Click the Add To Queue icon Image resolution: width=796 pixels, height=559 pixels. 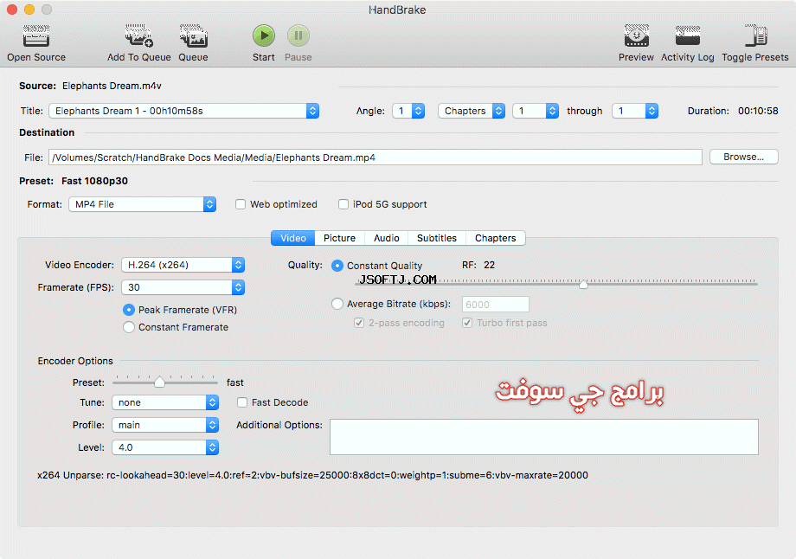(138, 36)
